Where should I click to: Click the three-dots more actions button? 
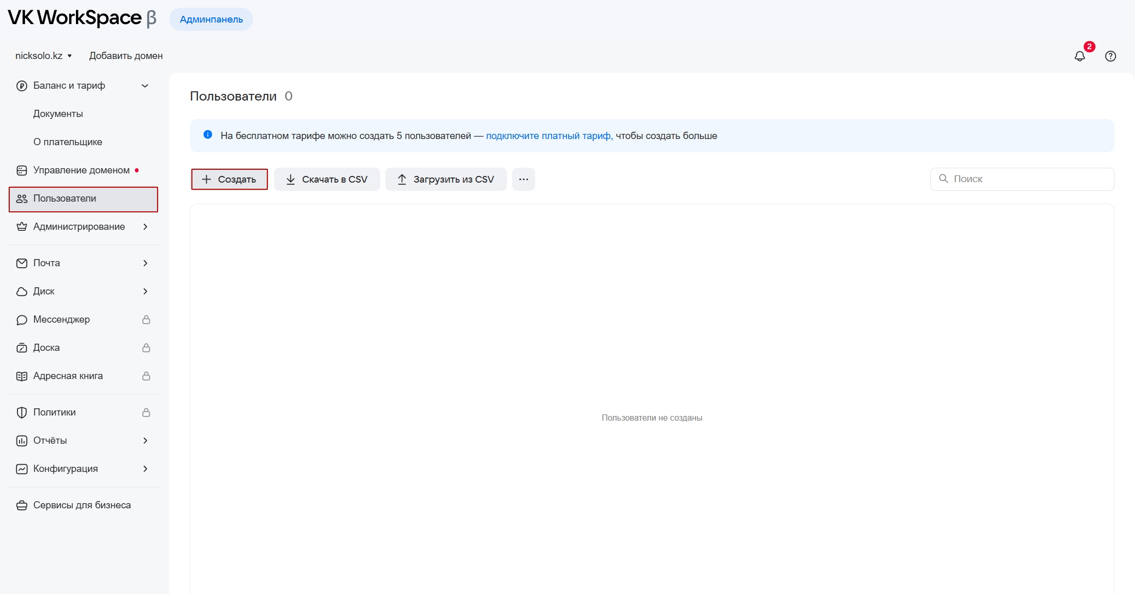(x=523, y=180)
